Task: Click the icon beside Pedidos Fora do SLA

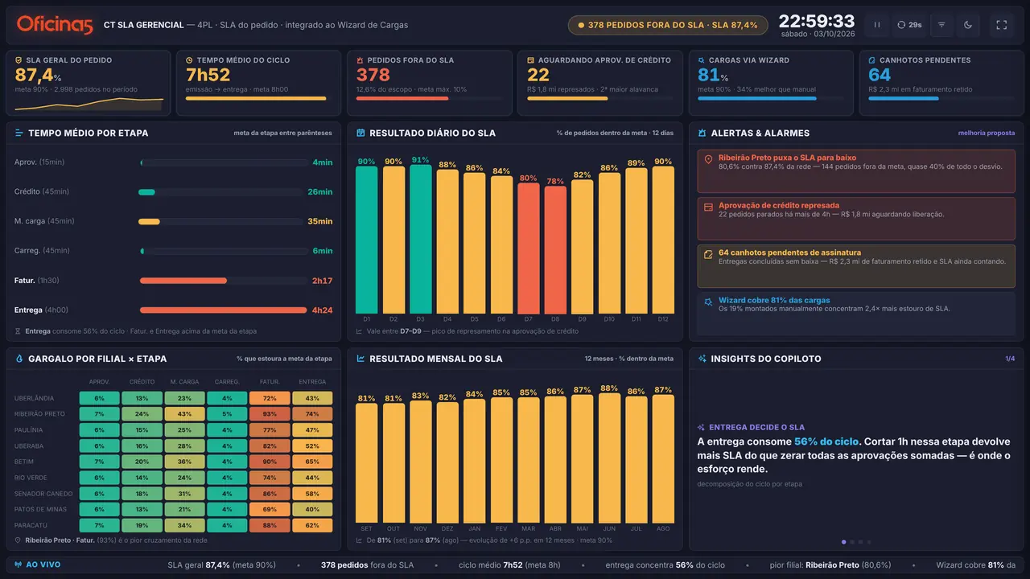Action: pos(360,60)
